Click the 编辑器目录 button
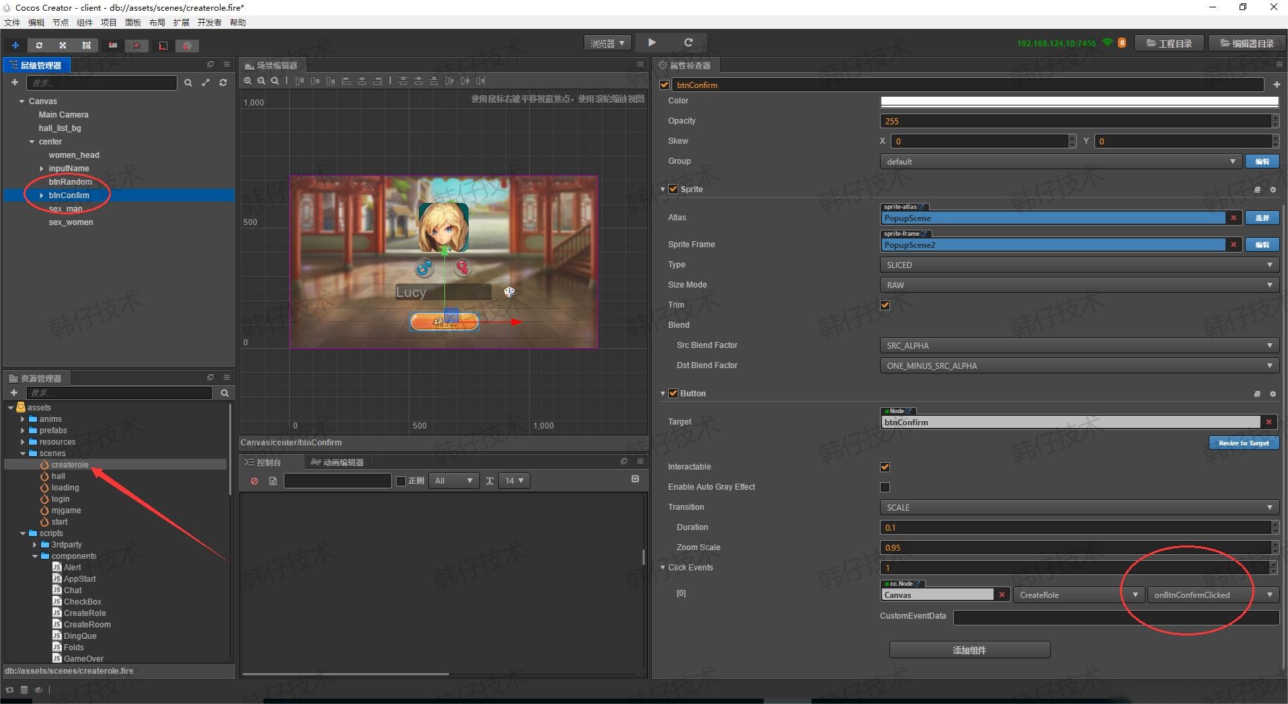 click(1247, 43)
